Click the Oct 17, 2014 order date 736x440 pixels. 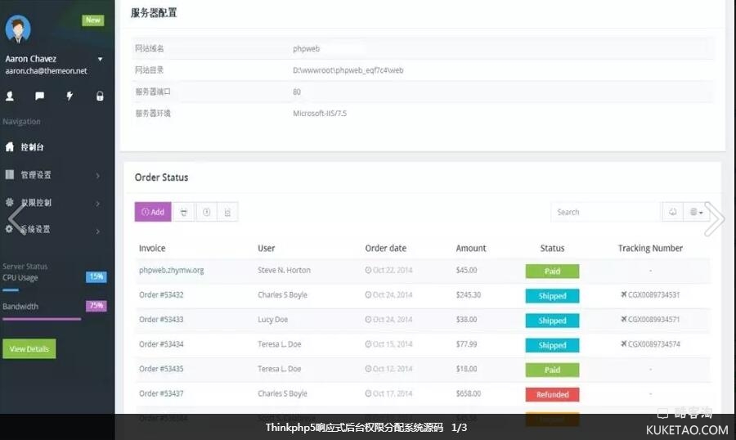point(393,393)
